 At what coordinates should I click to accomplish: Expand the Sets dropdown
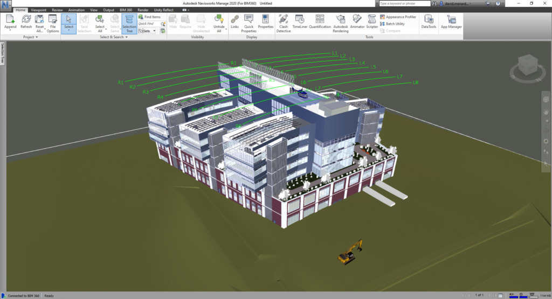tap(154, 31)
